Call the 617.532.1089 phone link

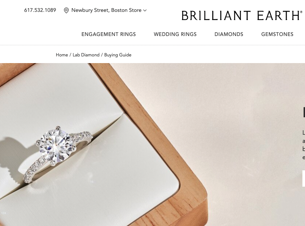coord(40,10)
